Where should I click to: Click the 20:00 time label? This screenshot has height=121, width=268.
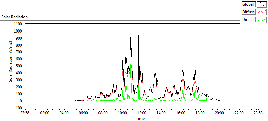220,113
